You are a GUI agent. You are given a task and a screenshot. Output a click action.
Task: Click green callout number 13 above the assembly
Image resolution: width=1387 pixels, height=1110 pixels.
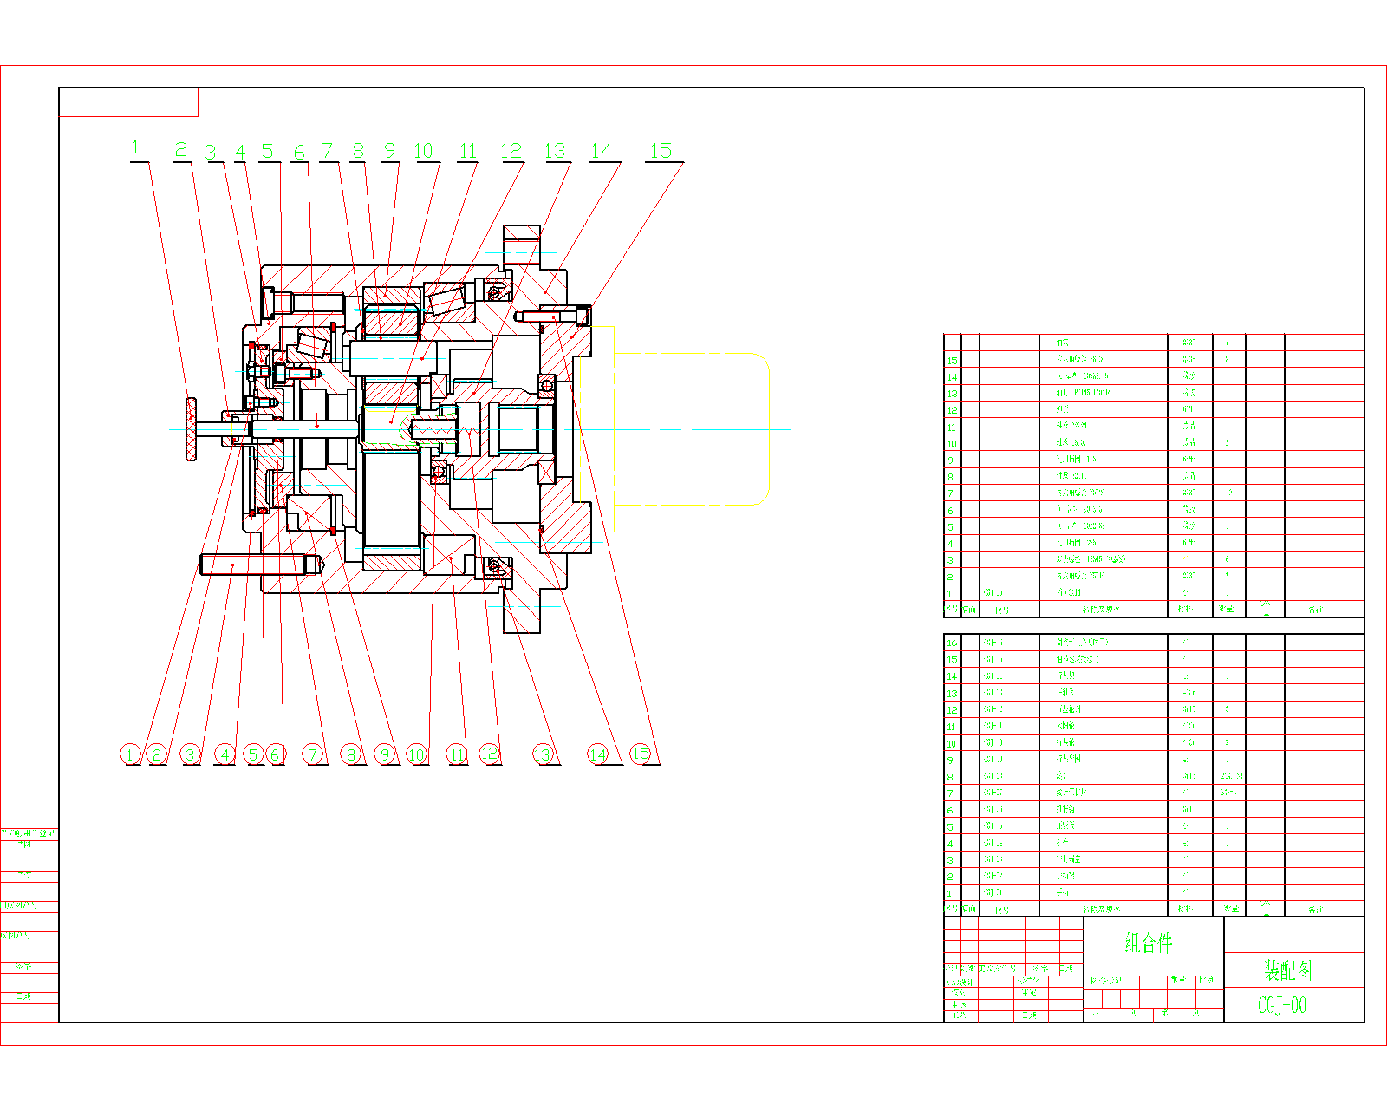(x=555, y=151)
